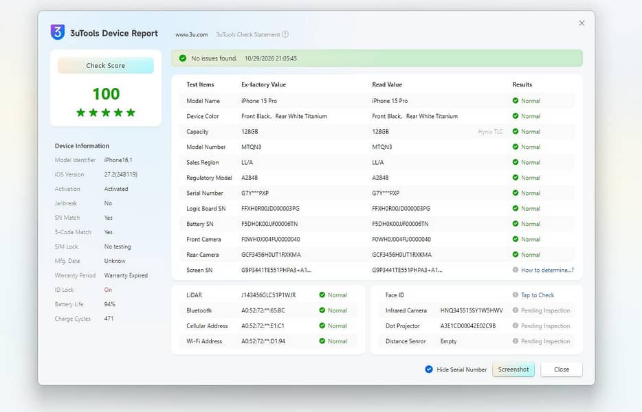Open the Check Statement help icon

(x=285, y=34)
